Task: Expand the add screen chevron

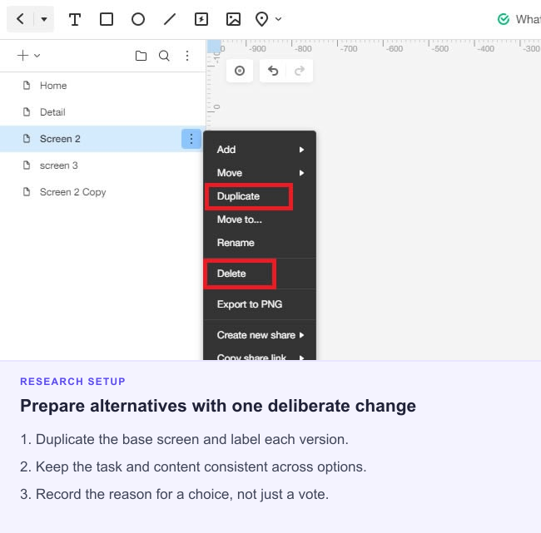Action: 37,56
